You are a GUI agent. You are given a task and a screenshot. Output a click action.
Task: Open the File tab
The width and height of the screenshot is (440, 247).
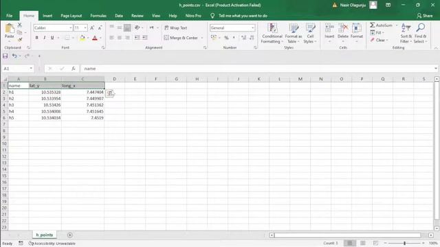coord(9,16)
